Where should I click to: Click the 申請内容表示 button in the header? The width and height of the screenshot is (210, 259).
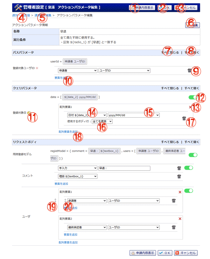142,8
